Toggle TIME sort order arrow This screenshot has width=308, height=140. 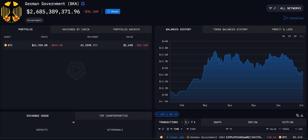[x=181, y=129]
